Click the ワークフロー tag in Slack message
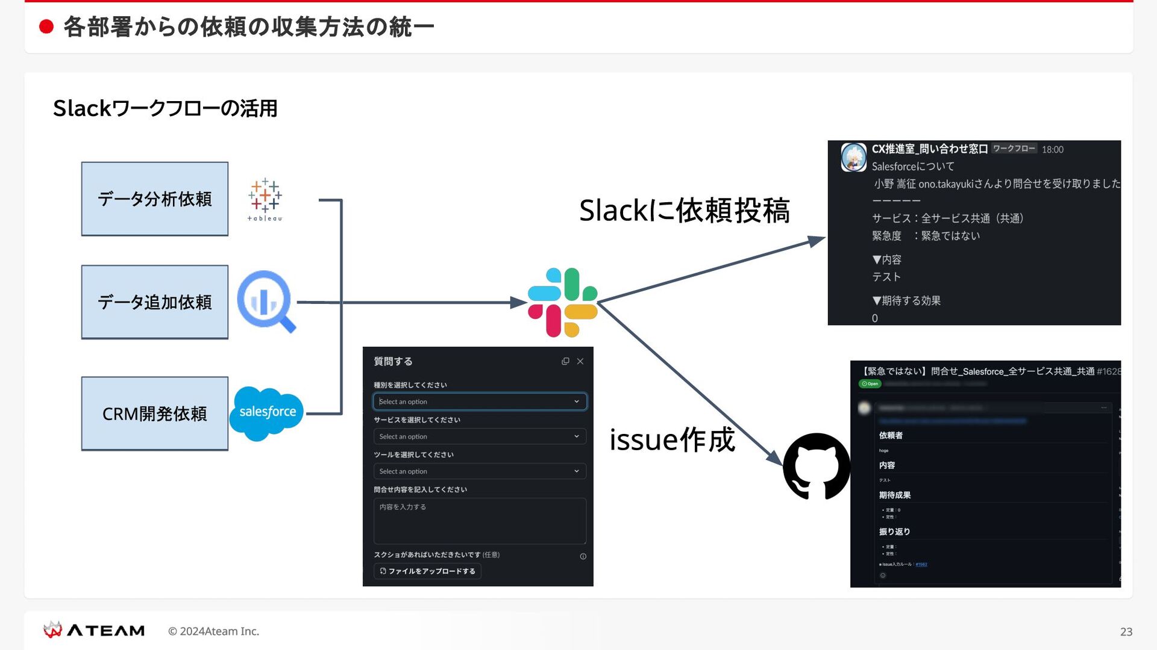Image resolution: width=1157 pixels, height=650 pixels. [1014, 149]
